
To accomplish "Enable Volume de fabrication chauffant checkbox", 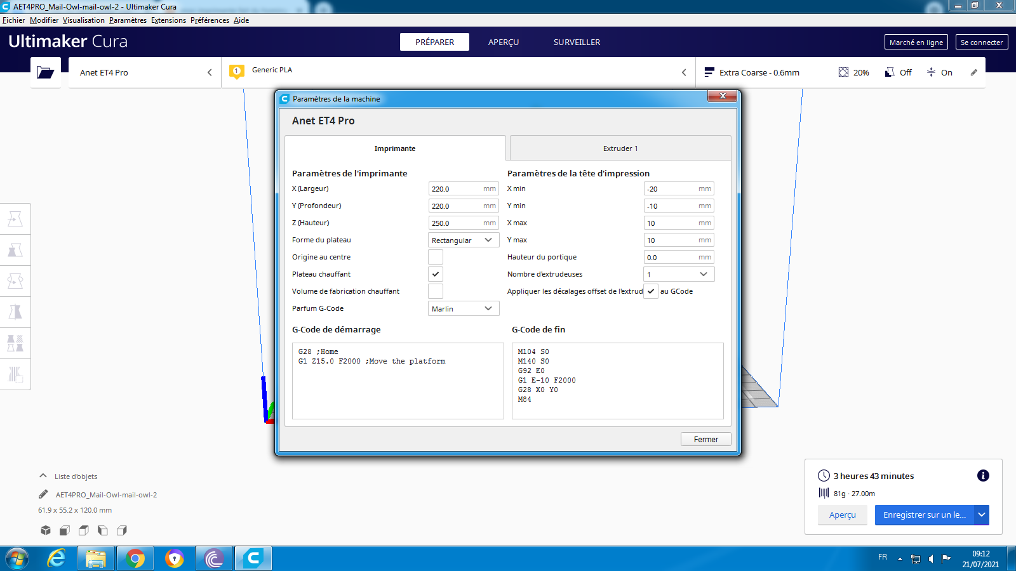I will (x=436, y=291).
